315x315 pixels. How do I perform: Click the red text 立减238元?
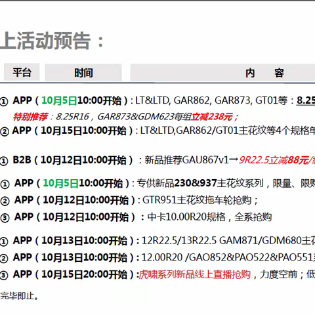point(211,117)
